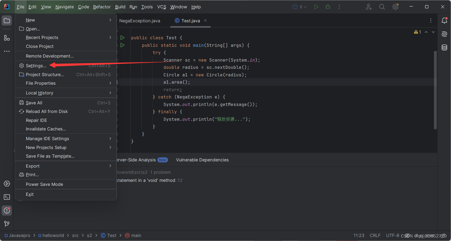This screenshot has width=451, height=241.
Task: Choose Open... from File menu
Action: point(66,29)
